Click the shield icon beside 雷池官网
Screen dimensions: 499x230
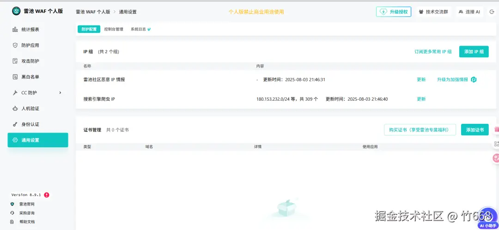pos(12,204)
